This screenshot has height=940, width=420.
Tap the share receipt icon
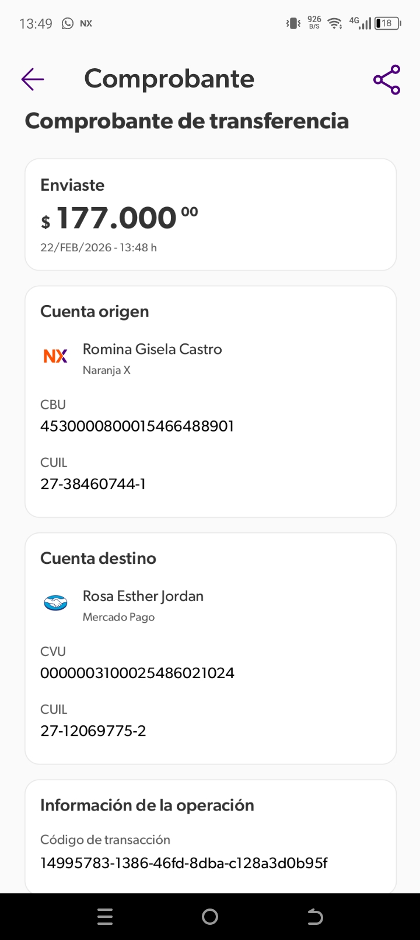point(387,80)
